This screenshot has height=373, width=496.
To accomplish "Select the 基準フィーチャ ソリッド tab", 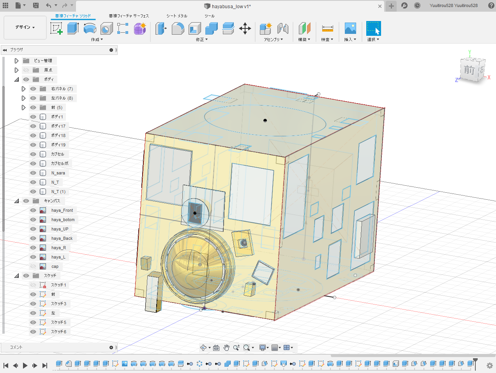I will (x=73, y=16).
